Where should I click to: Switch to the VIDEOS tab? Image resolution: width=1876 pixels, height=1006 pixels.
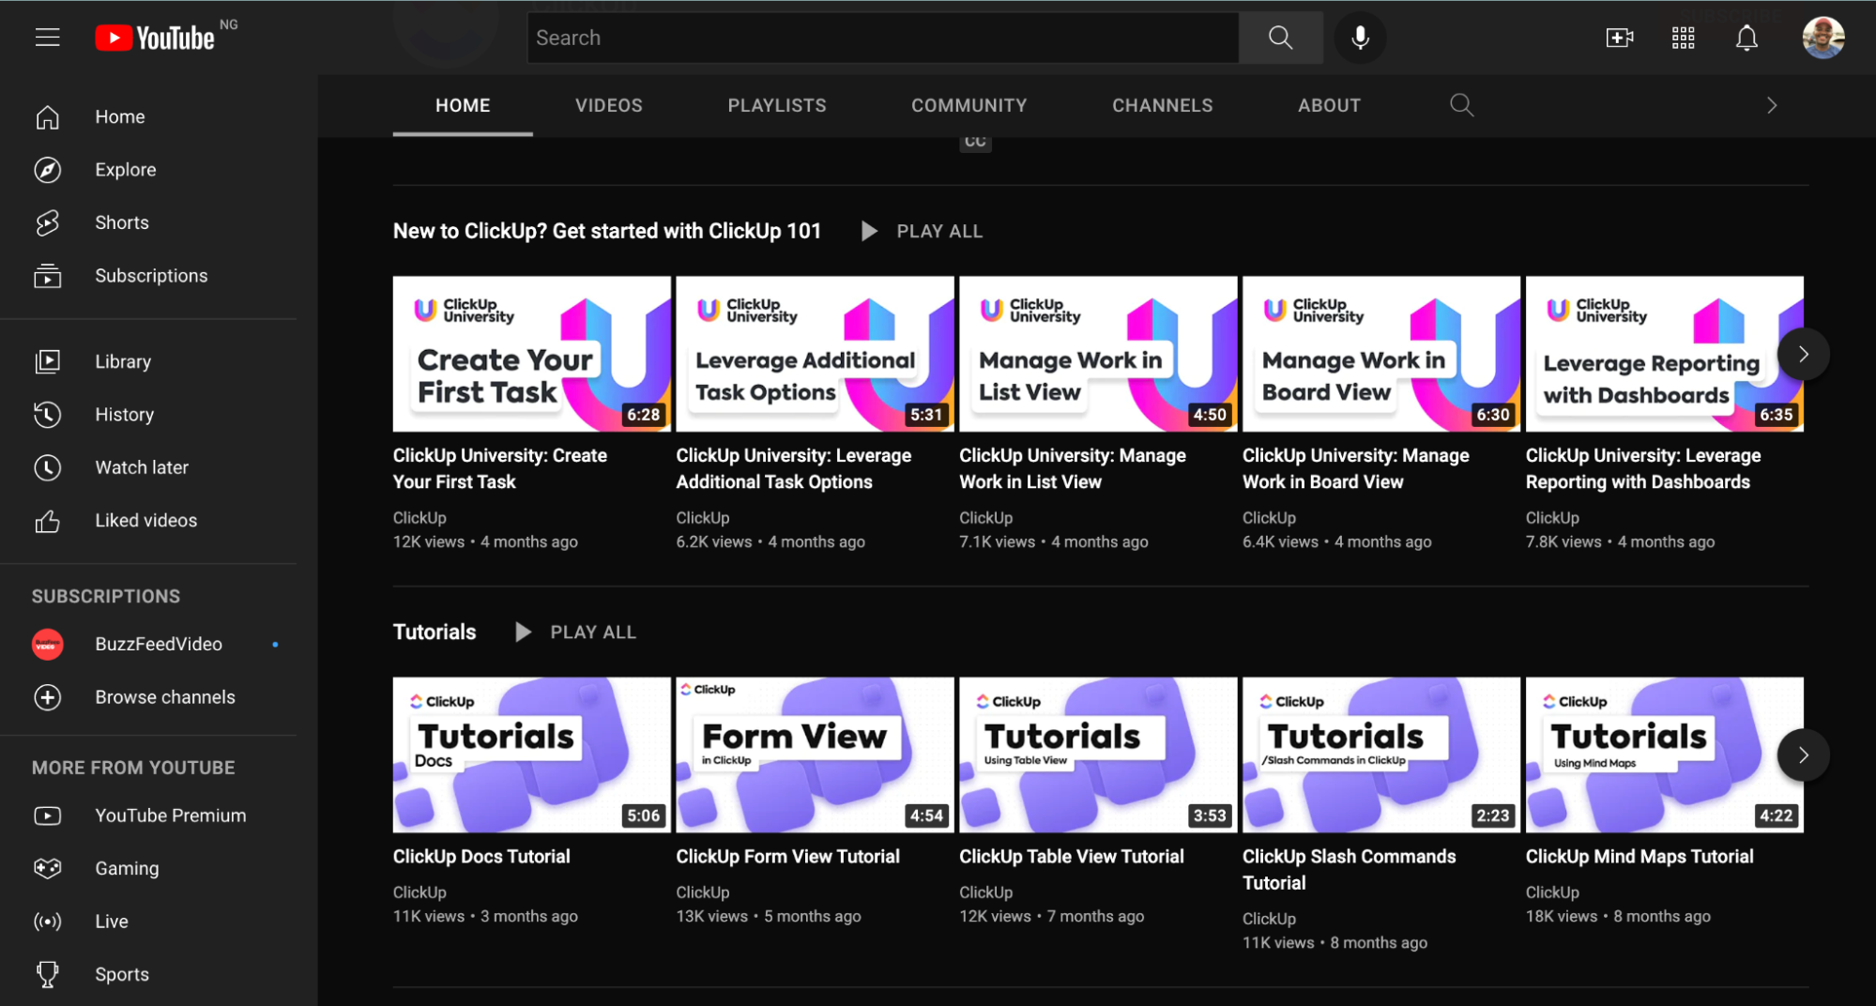(x=608, y=105)
